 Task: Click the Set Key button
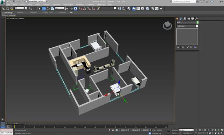click(x=175, y=133)
